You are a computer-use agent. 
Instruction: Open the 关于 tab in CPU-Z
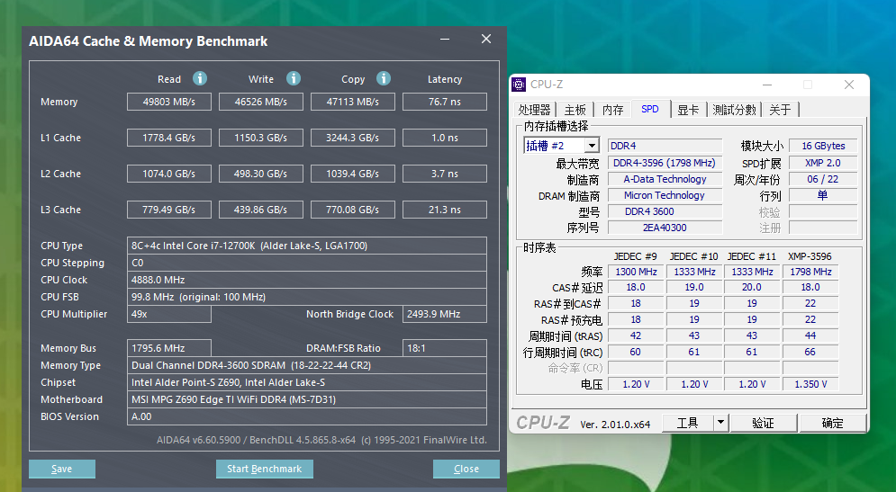click(x=780, y=110)
